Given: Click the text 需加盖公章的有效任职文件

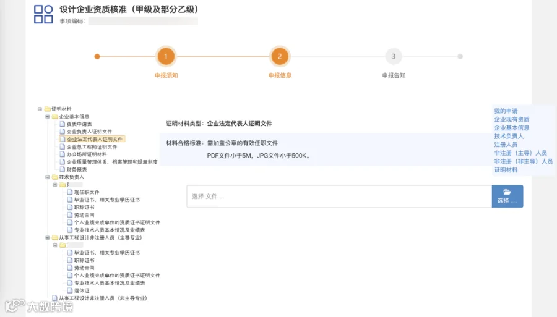Looking at the screenshot, I should click(x=243, y=143).
